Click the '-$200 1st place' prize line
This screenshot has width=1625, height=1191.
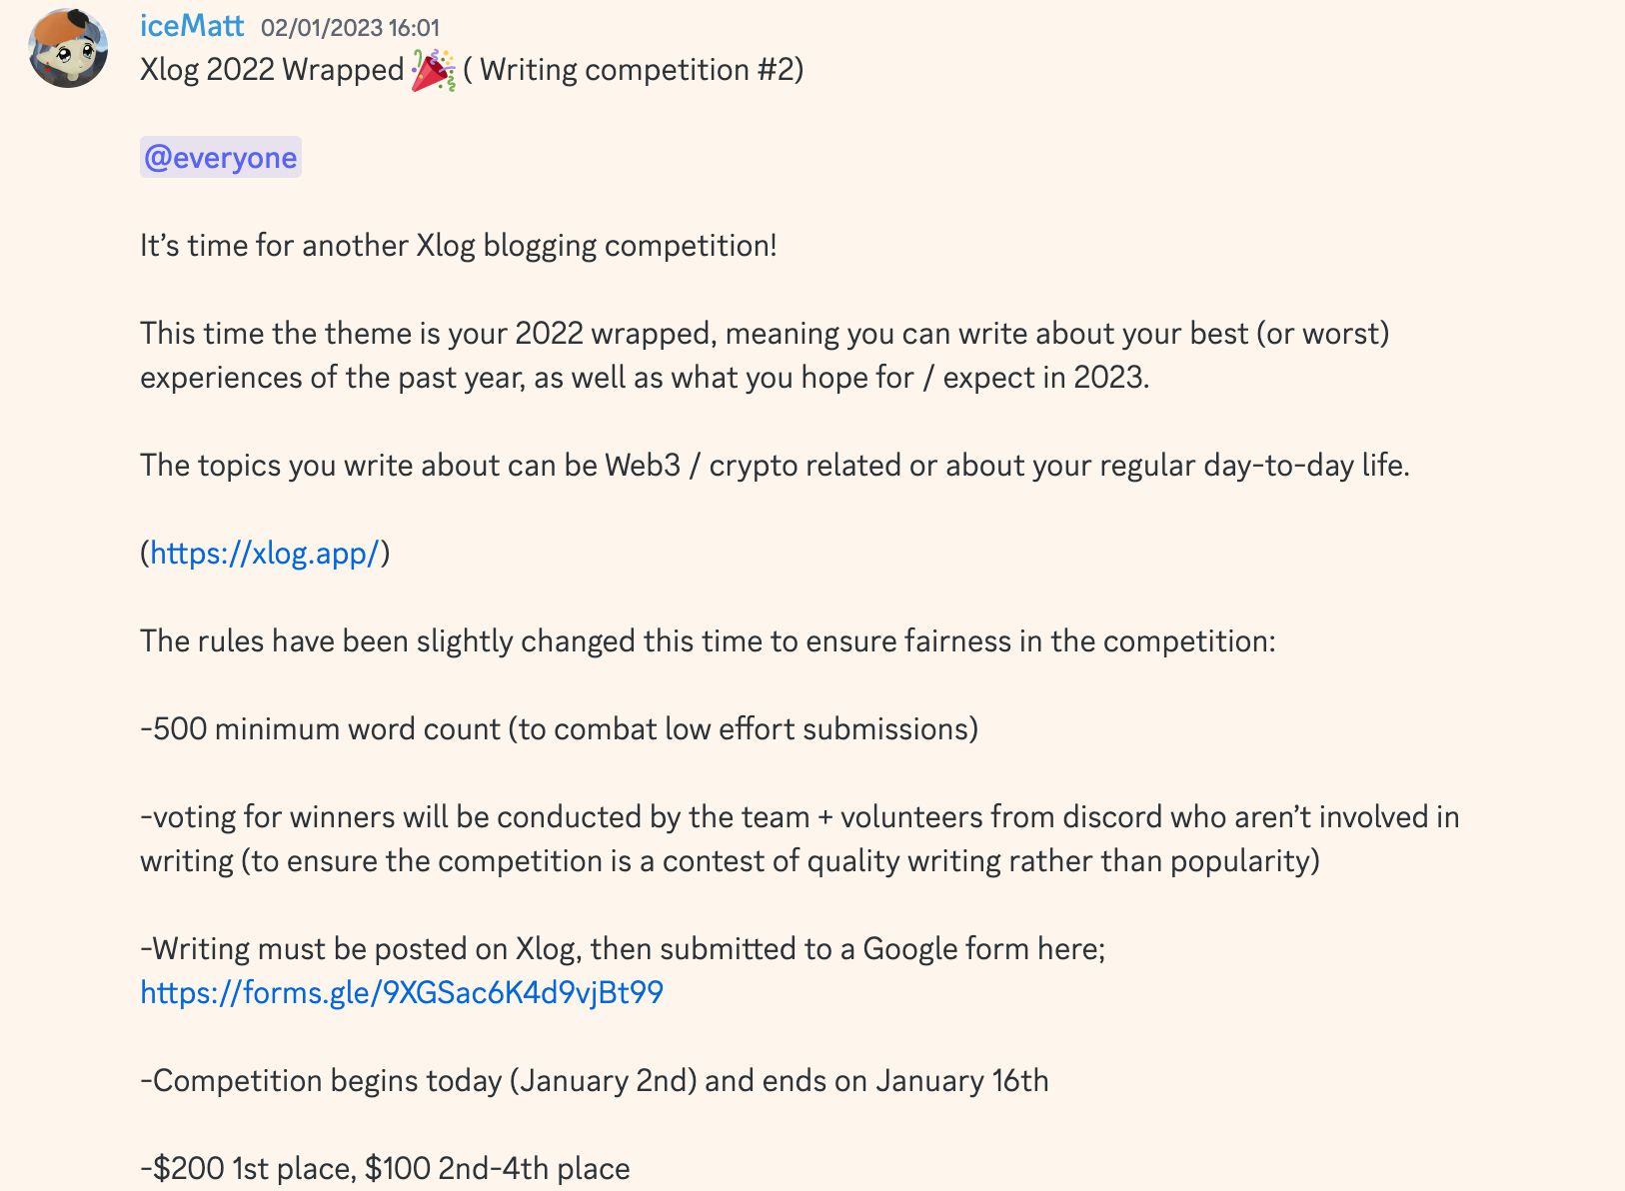385,1168
